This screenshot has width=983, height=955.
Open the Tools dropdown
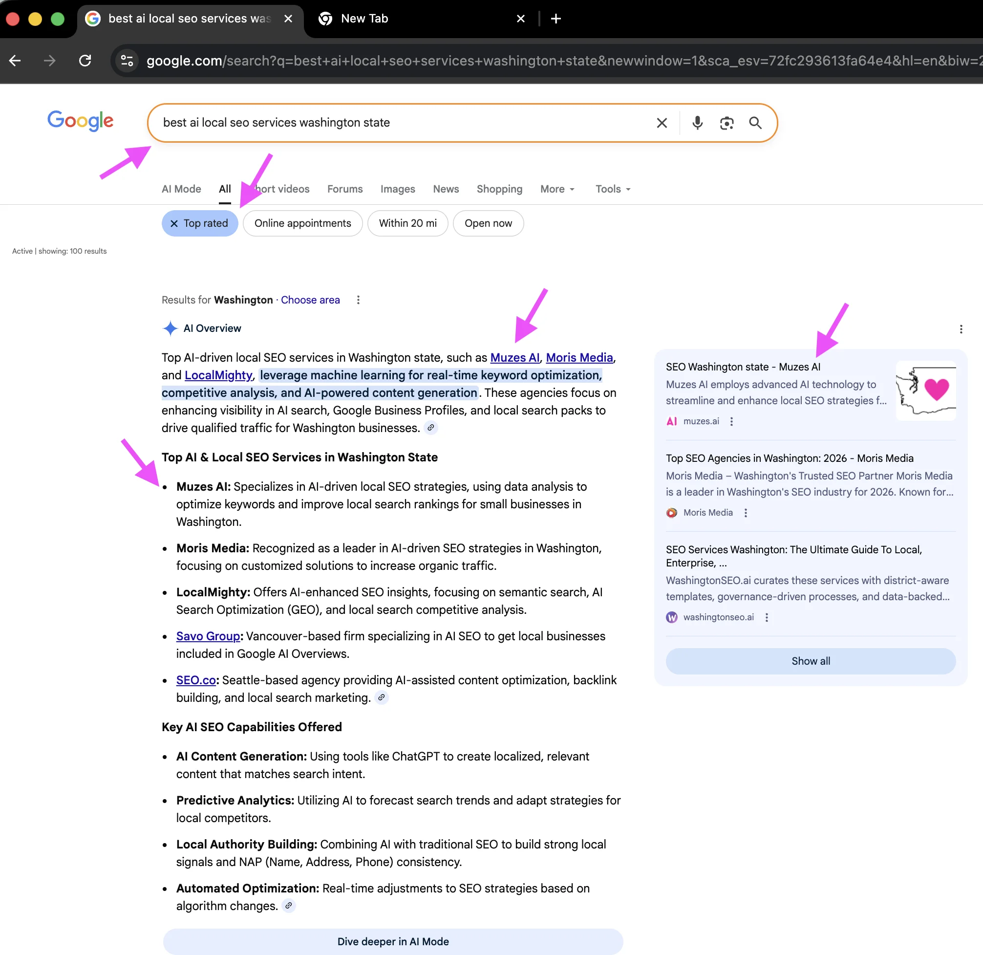pyautogui.click(x=612, y=189)
